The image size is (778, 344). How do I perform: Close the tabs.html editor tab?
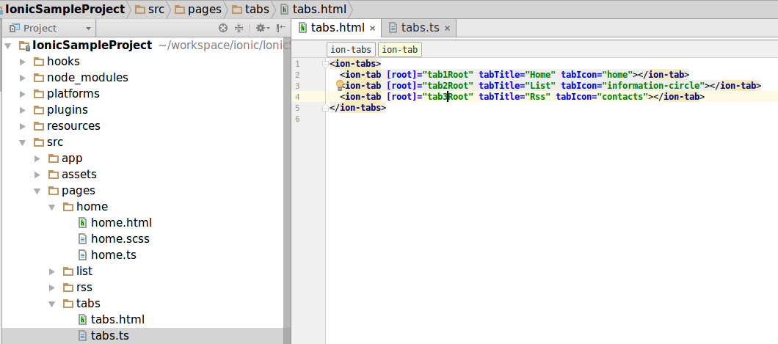click(372, 29)
